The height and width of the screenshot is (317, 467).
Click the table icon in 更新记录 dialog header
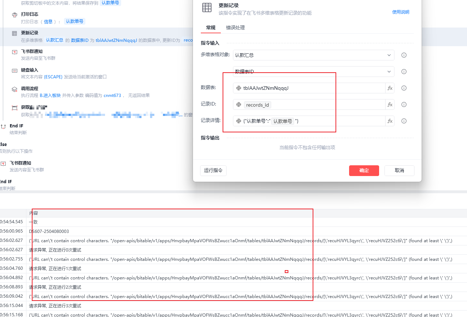(x=207, y=8)
